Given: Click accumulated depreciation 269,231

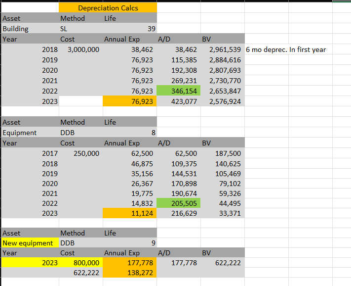Looking at the screenshot, I should pyautogui.click(x=179, y=81).
